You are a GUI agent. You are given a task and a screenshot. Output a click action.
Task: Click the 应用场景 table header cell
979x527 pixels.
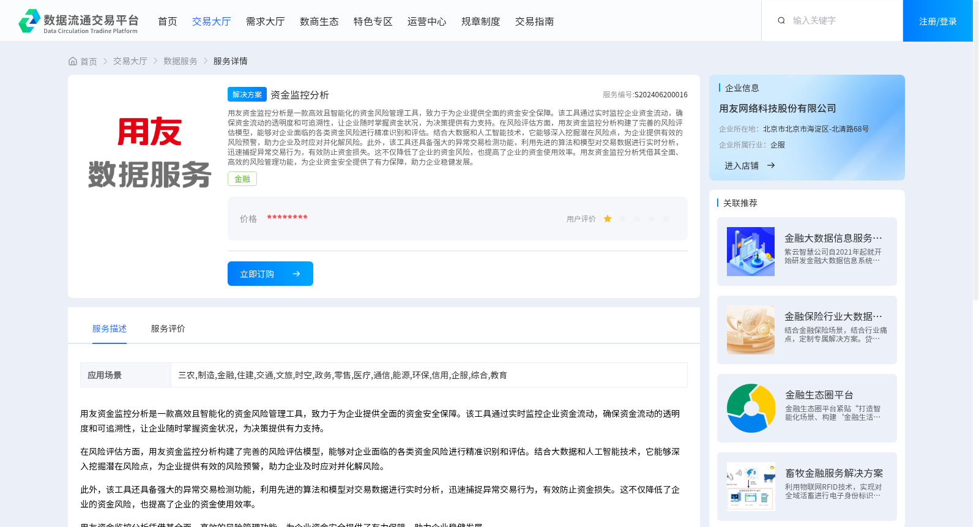[125, 375]
